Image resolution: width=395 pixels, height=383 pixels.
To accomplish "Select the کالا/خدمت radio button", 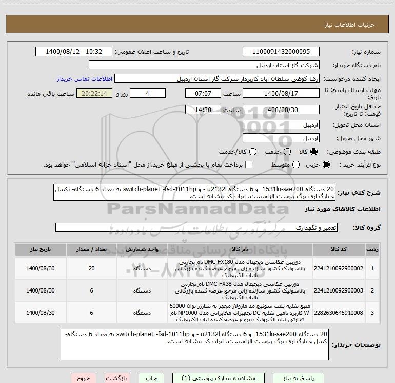I will 253,152.
